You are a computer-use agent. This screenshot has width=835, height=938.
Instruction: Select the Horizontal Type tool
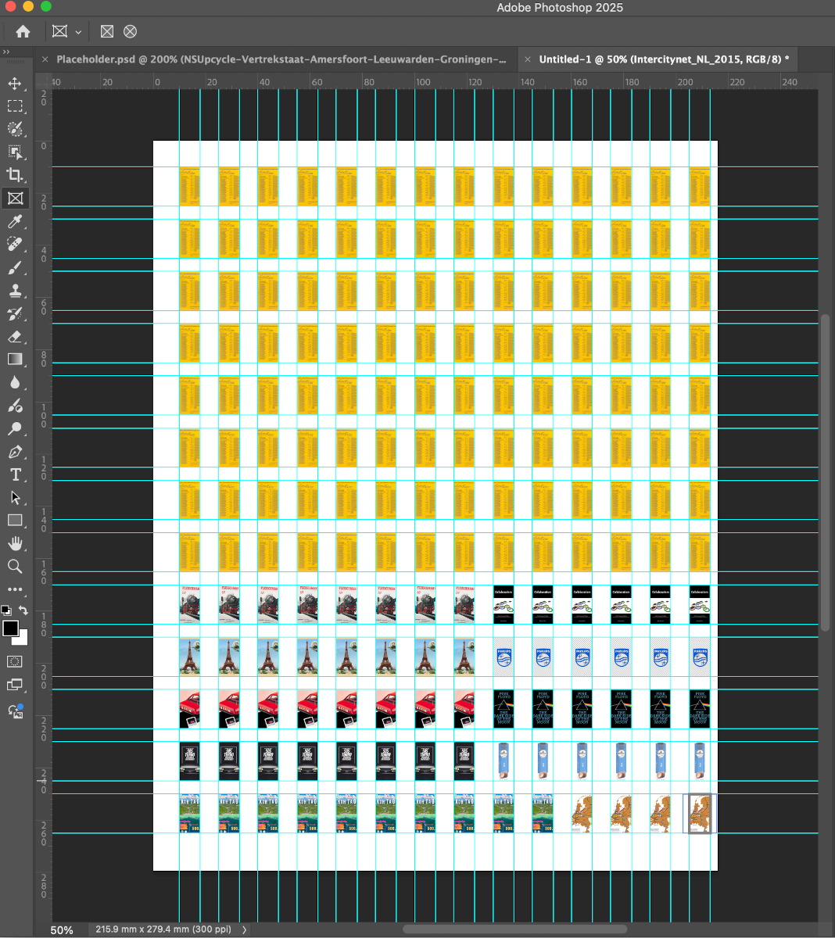[x=15, y=474]
